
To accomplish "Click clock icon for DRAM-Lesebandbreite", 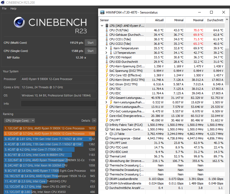I will coord(107,179).
